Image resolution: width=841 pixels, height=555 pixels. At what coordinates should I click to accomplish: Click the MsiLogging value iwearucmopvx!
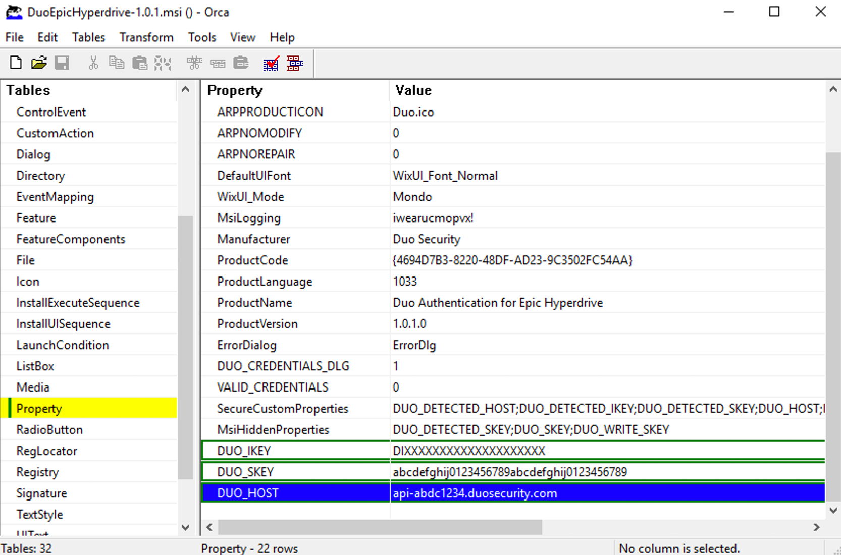pyautogui.click(x=433, y=218)
